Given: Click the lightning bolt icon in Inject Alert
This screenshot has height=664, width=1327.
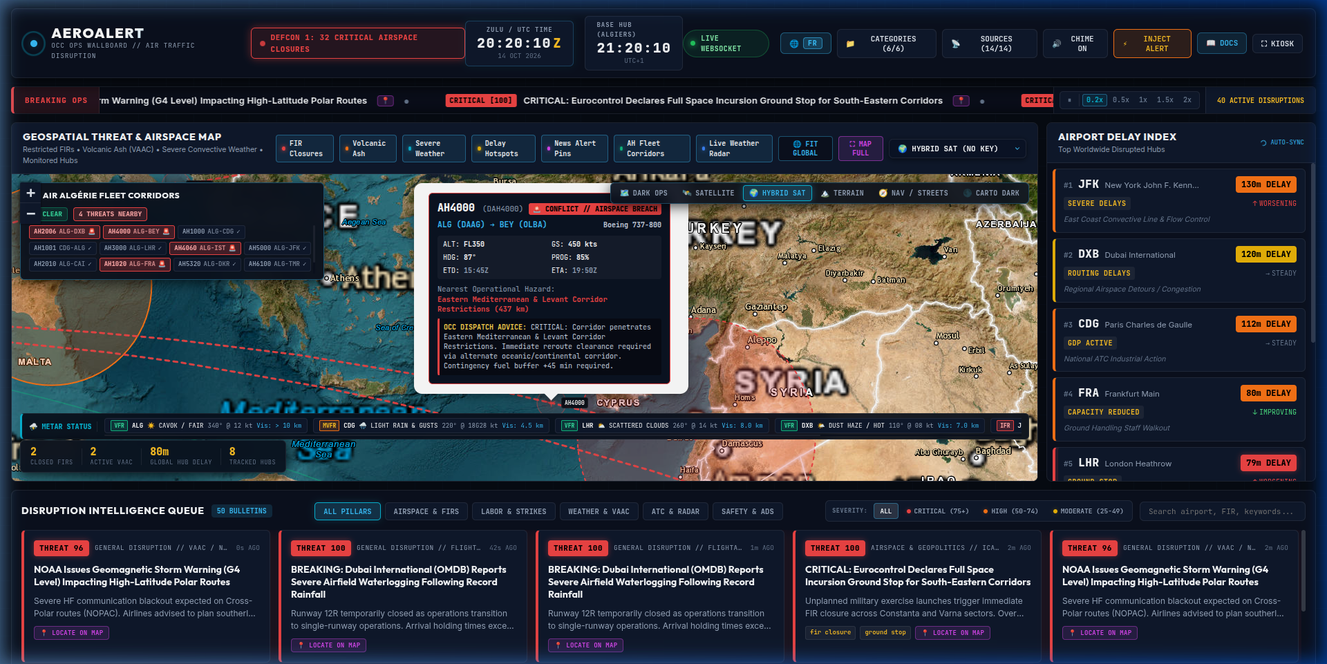Looking at the screenshot, I should click(x=1124, y=44).
